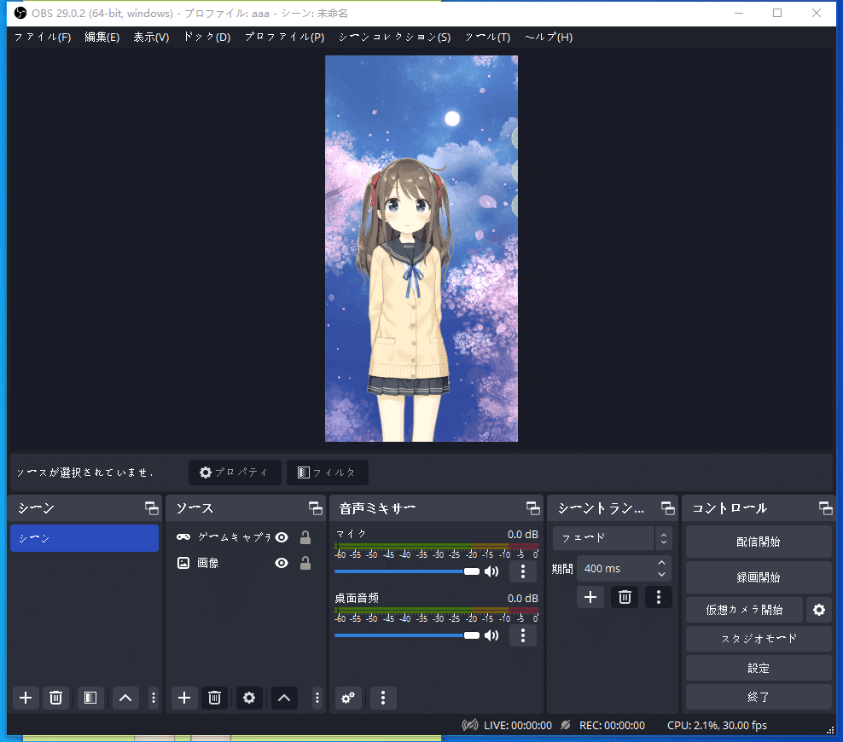This screenshot has width=843, height=742.
Task: Start the virtual camera with 仮想カメラ開始
Action: click(744, 610)
